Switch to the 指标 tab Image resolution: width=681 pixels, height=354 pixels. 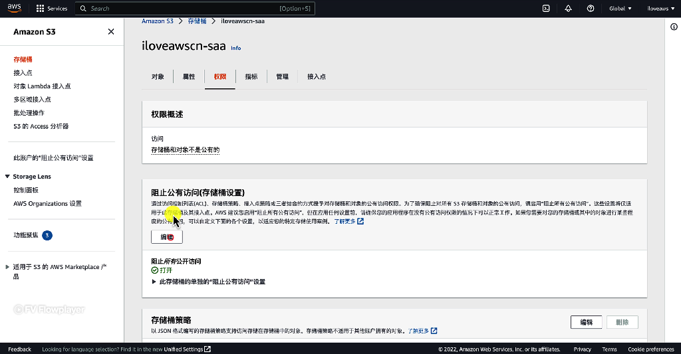(251, 76)
